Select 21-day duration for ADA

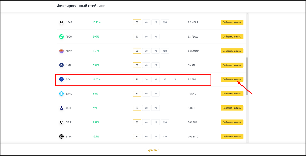[137, 79]
